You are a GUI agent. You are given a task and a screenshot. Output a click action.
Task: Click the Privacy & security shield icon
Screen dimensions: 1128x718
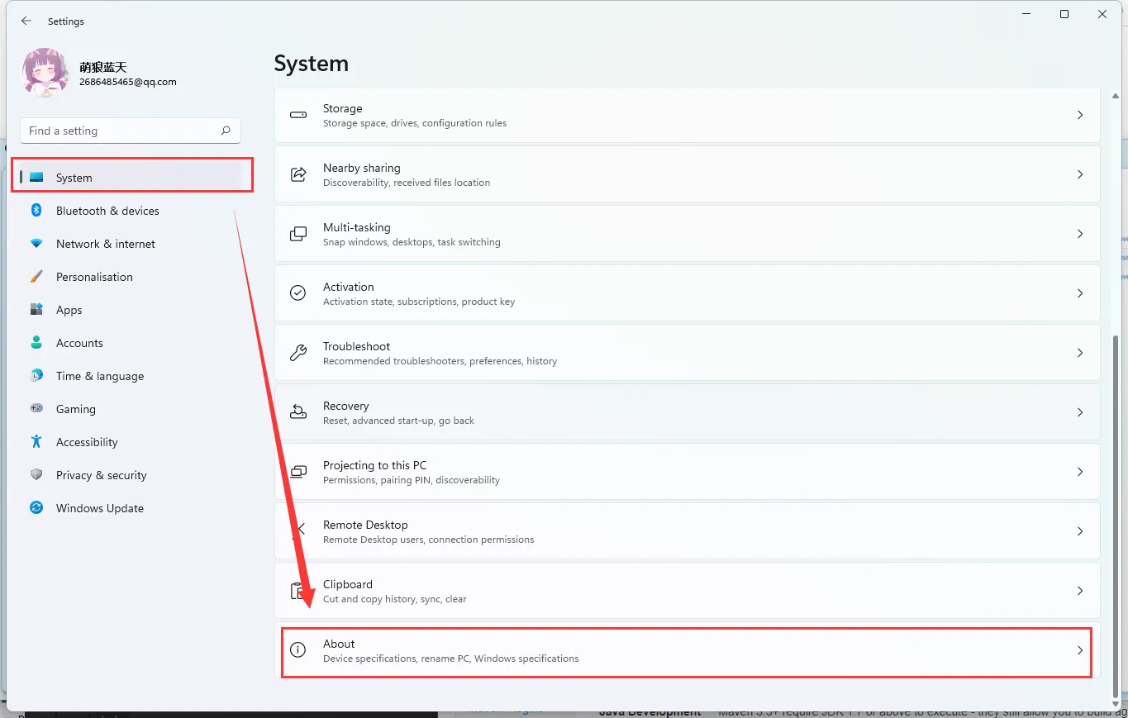36,474
